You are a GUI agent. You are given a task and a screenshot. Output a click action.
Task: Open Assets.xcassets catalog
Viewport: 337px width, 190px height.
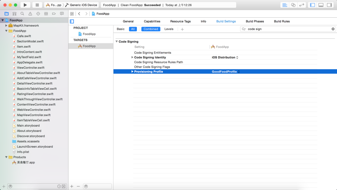tap(28, 141)
